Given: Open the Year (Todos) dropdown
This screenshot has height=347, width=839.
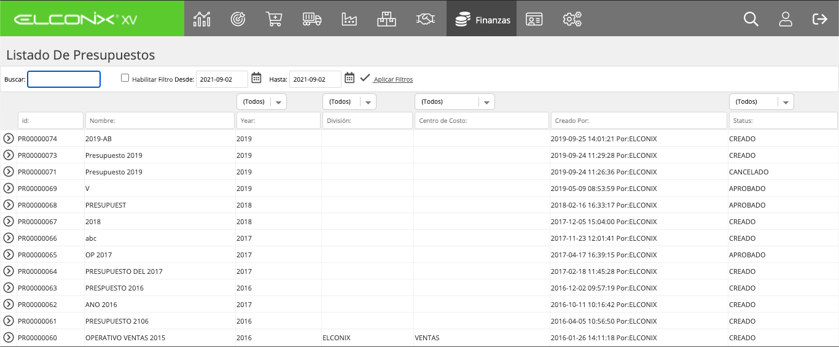Looking at the screenshot, I should point(262,101).
